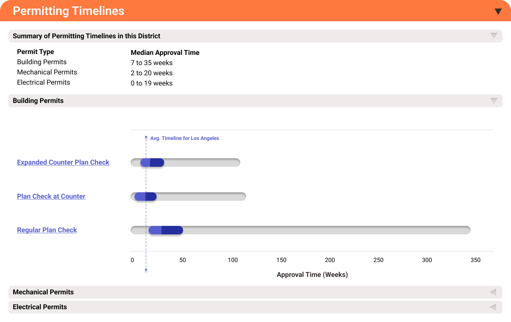The image size is (511, 322).
Task: Open the Plan Check at Counter link
Action: pyautogui.click(x=51, y=197)
